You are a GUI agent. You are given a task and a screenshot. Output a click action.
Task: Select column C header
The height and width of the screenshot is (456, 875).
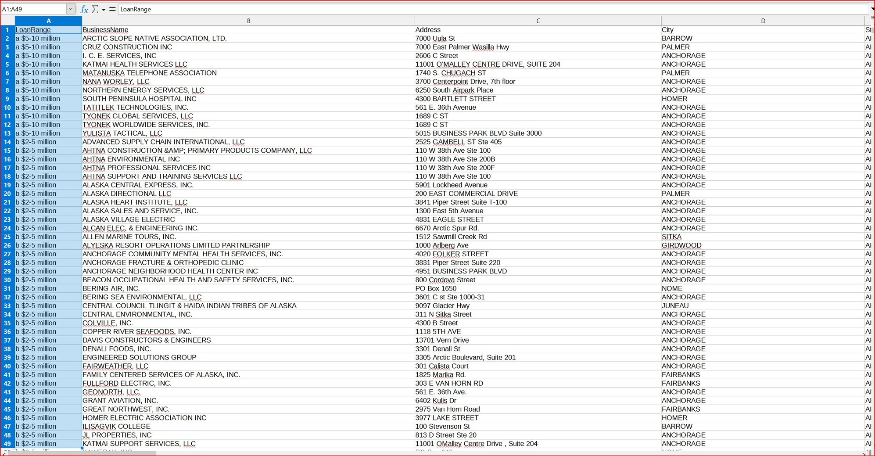point(538,21)
